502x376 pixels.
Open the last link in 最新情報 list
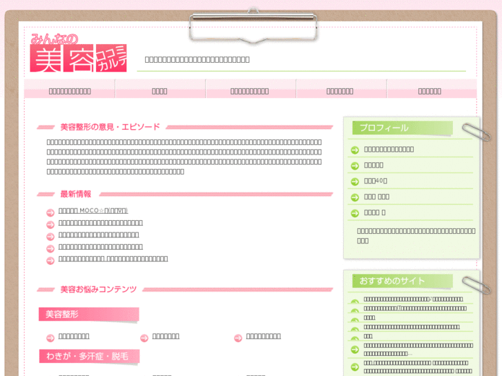(113, 259)
